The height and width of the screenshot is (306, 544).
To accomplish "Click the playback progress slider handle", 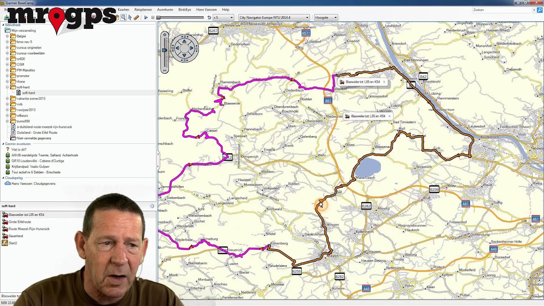I will coord(159,17).
